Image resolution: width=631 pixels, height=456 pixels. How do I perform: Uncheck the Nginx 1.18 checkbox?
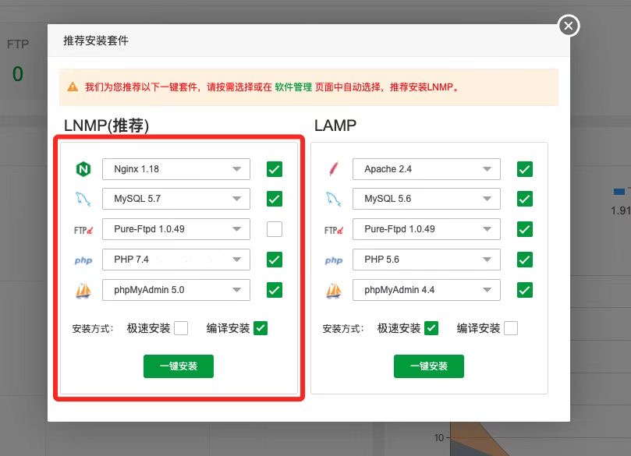pos(275,169)
